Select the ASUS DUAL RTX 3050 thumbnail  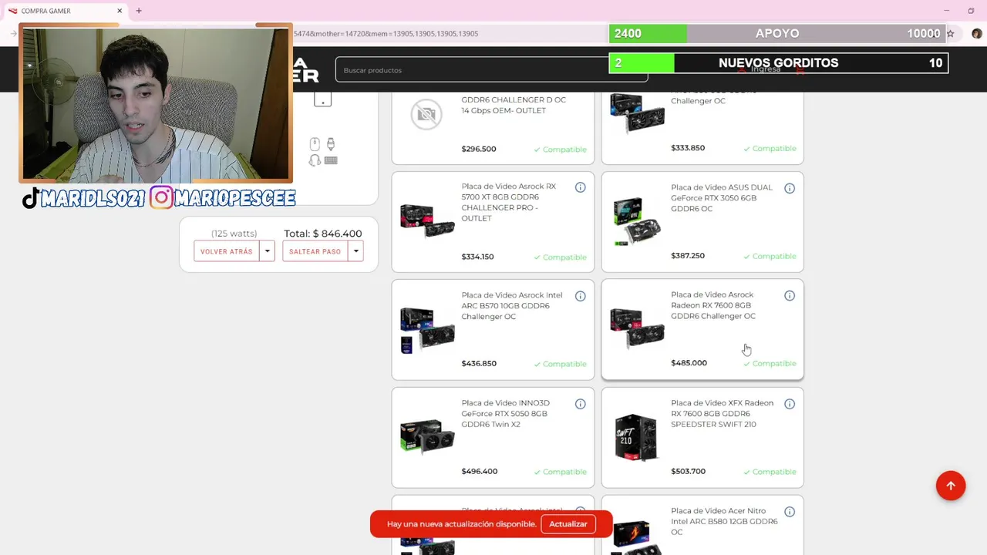point(637,221)
